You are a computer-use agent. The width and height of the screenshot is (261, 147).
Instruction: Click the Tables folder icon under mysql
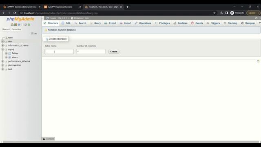pos(10,53)
